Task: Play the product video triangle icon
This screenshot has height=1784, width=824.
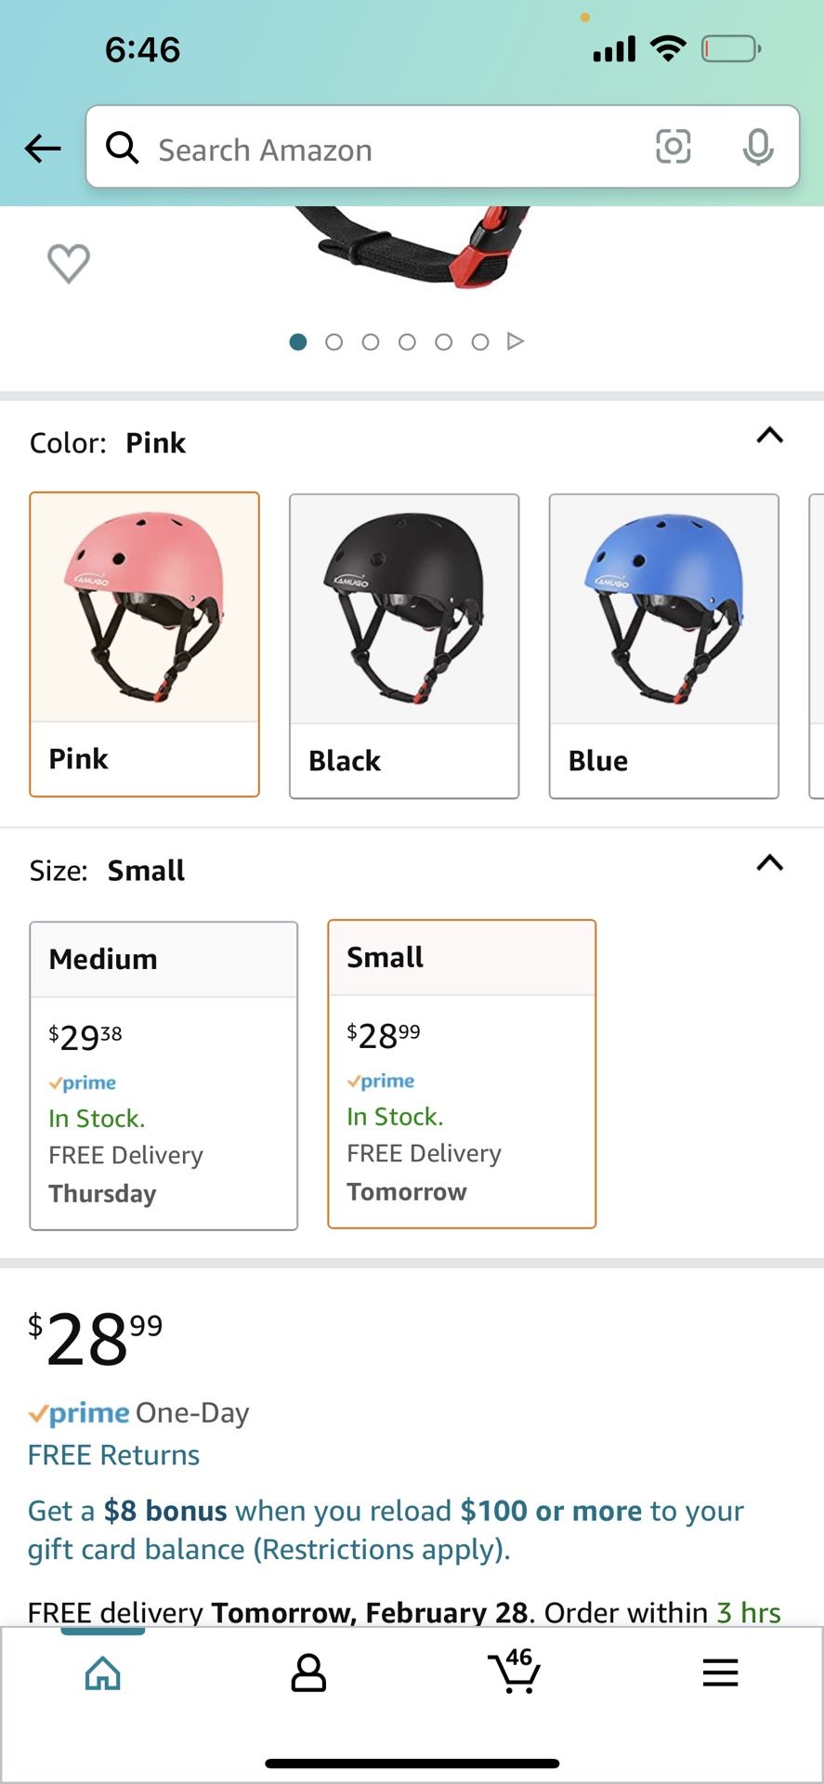Action: click(x=516, y=341)
